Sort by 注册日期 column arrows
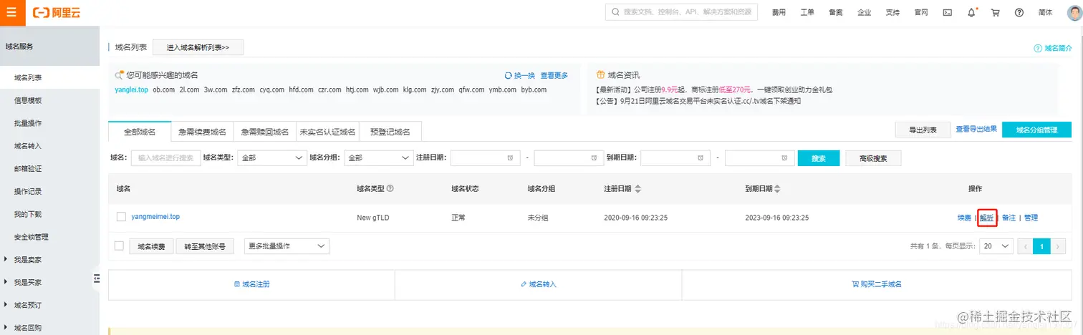The width and height of the screenshot is (1083, 335). click(x=638, y=189)
